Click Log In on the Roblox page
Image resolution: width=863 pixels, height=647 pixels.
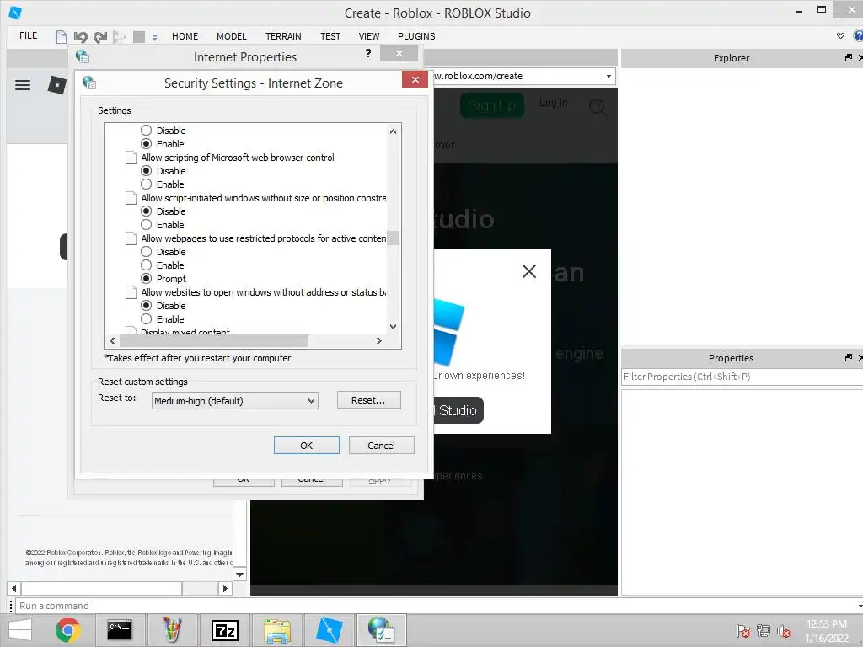pos(553,103)
